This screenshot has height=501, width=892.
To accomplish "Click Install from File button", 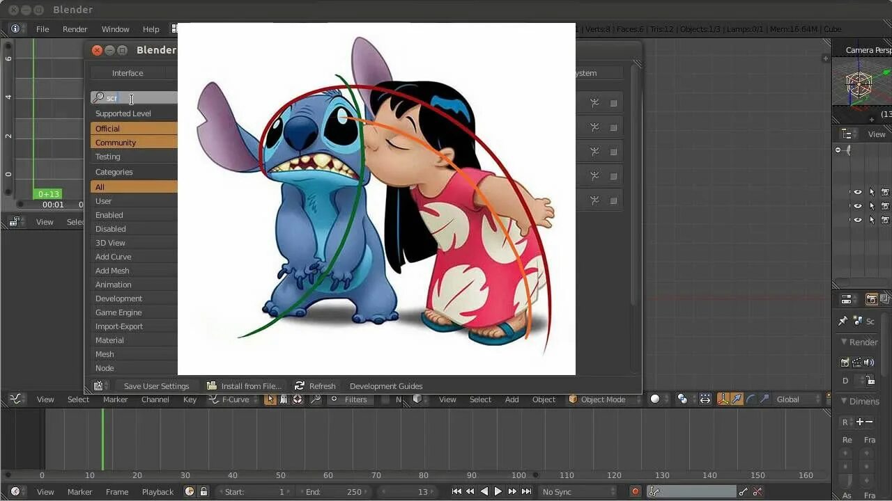I will pyautogui.click(x=244, y=385).
